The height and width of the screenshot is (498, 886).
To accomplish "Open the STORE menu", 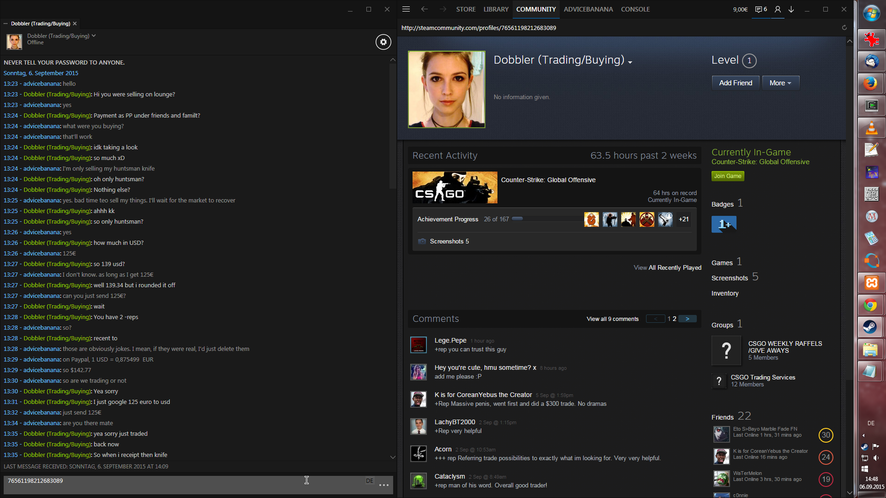I will click(x=466, y=9).
